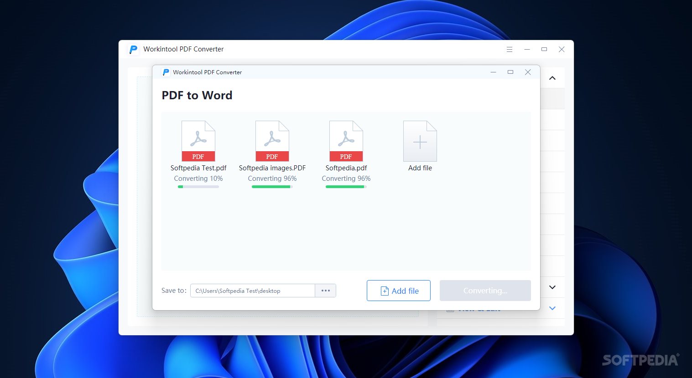Minimize the main Workintool PDF Converter window
The height and width of the screenshot is (378, 692).
point(527,49)
